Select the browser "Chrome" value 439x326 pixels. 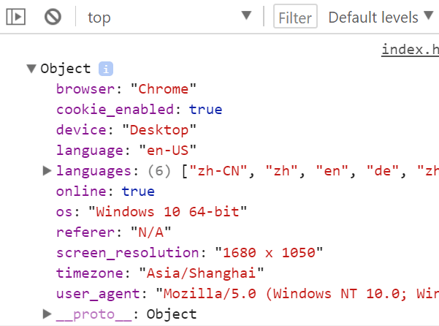pyautogui.click(x=164, y=89)
